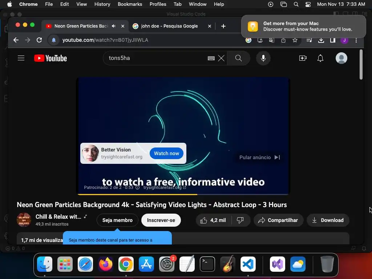Click the Chrome address bar URL
The height and width of the screenshot is (279, 372).
[x=105, y=40]
